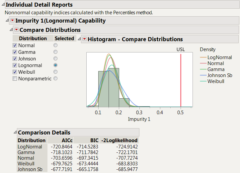Viewport: 240px width, 173px height.
Task: Click the BIC value -714.5283
Action: 87,147
